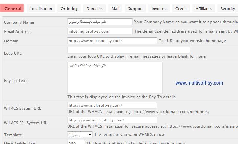
Task: Click 'This text is displayed on the invoice' note
Action: (121, 97)
